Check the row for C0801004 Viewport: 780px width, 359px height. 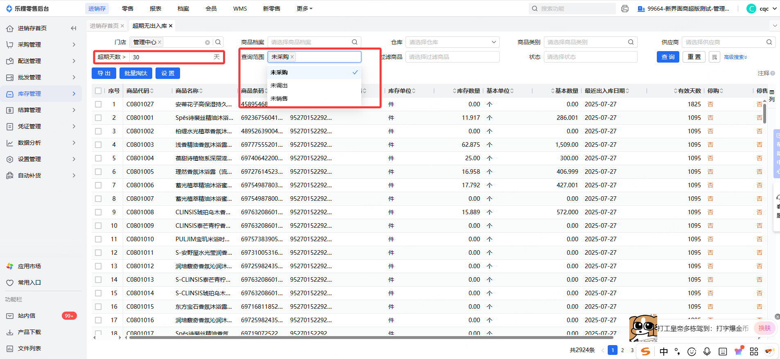coord(98,158)
